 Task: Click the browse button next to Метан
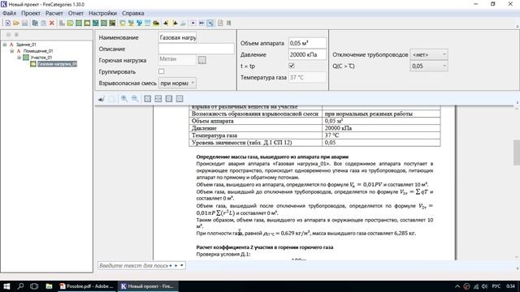202,60
